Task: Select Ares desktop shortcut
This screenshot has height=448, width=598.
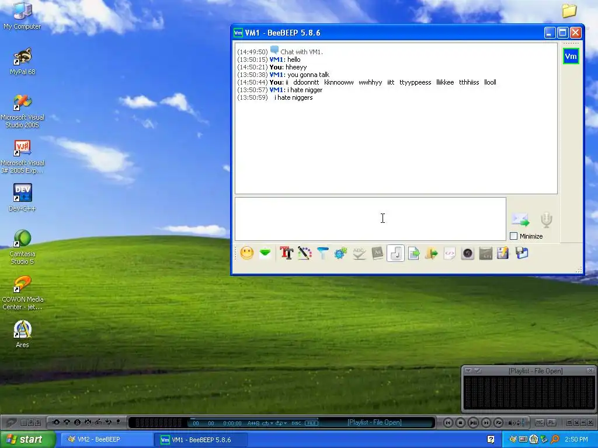Action: (22, 334)
